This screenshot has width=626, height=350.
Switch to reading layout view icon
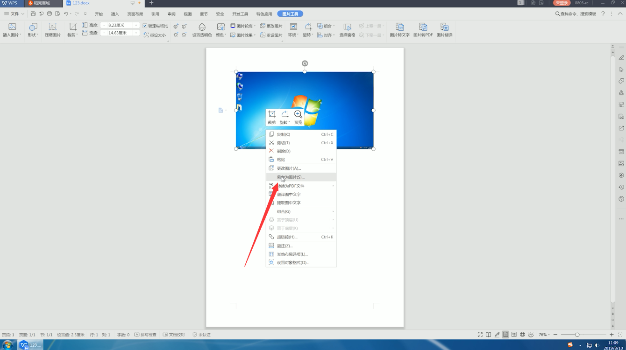[x=488, y=335]
